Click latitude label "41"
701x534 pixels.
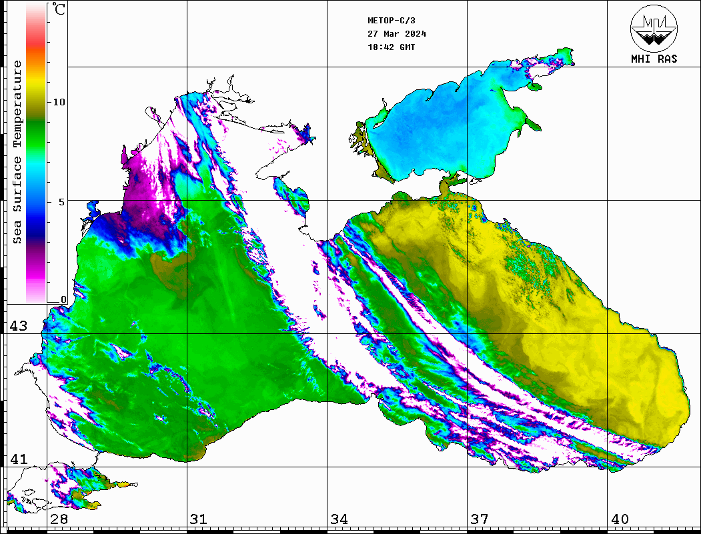point(19,459)
